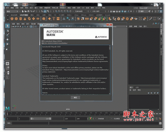Click the four-view layout icon in the toolbox
The height and width of the screenshot is (132, 166).
point(7,68)
